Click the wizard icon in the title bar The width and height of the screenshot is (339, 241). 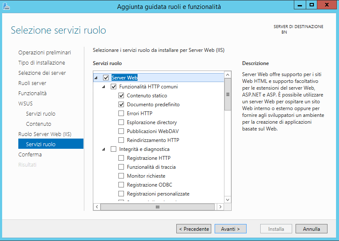coord(6,7)
